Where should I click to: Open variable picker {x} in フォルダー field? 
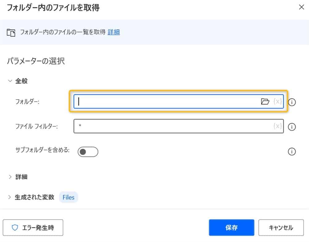277,101
